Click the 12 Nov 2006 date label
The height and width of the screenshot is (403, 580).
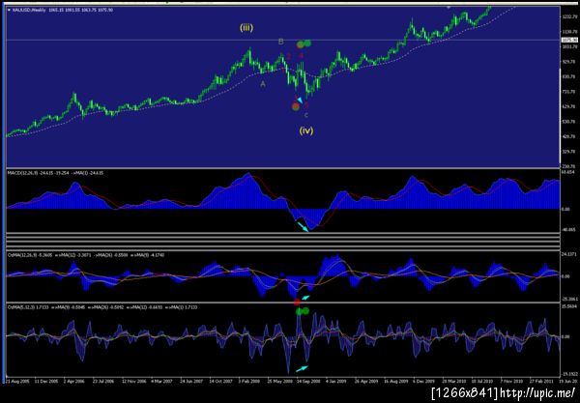click(x=133, y=381)
